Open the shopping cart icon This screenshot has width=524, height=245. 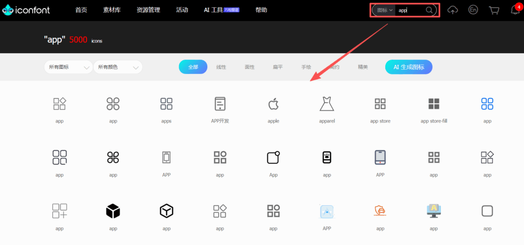coord(494,10)
